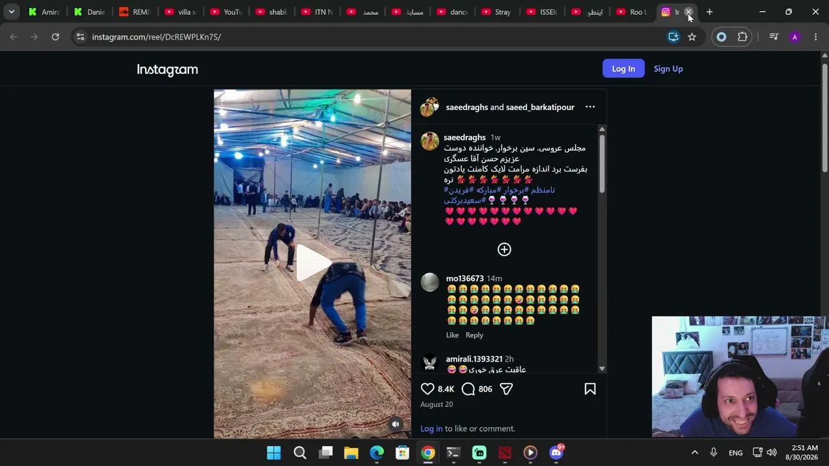Go back with the browser back arrow
Screen dimensions: 829x466
(x=14, y=37)
